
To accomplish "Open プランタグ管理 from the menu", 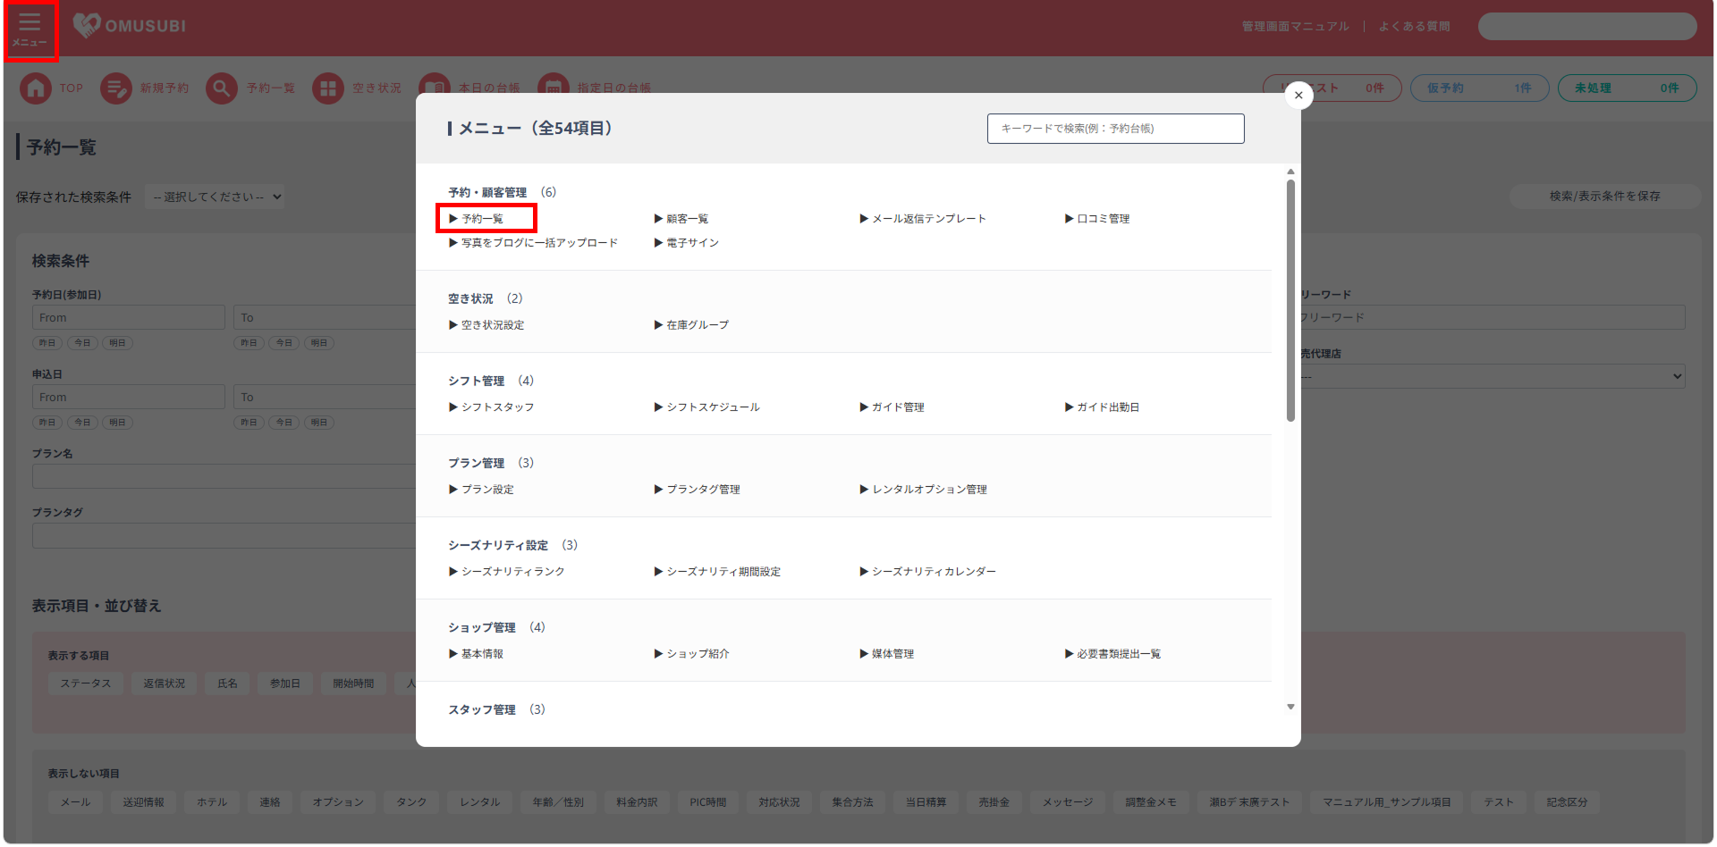I will click(697, 490).
